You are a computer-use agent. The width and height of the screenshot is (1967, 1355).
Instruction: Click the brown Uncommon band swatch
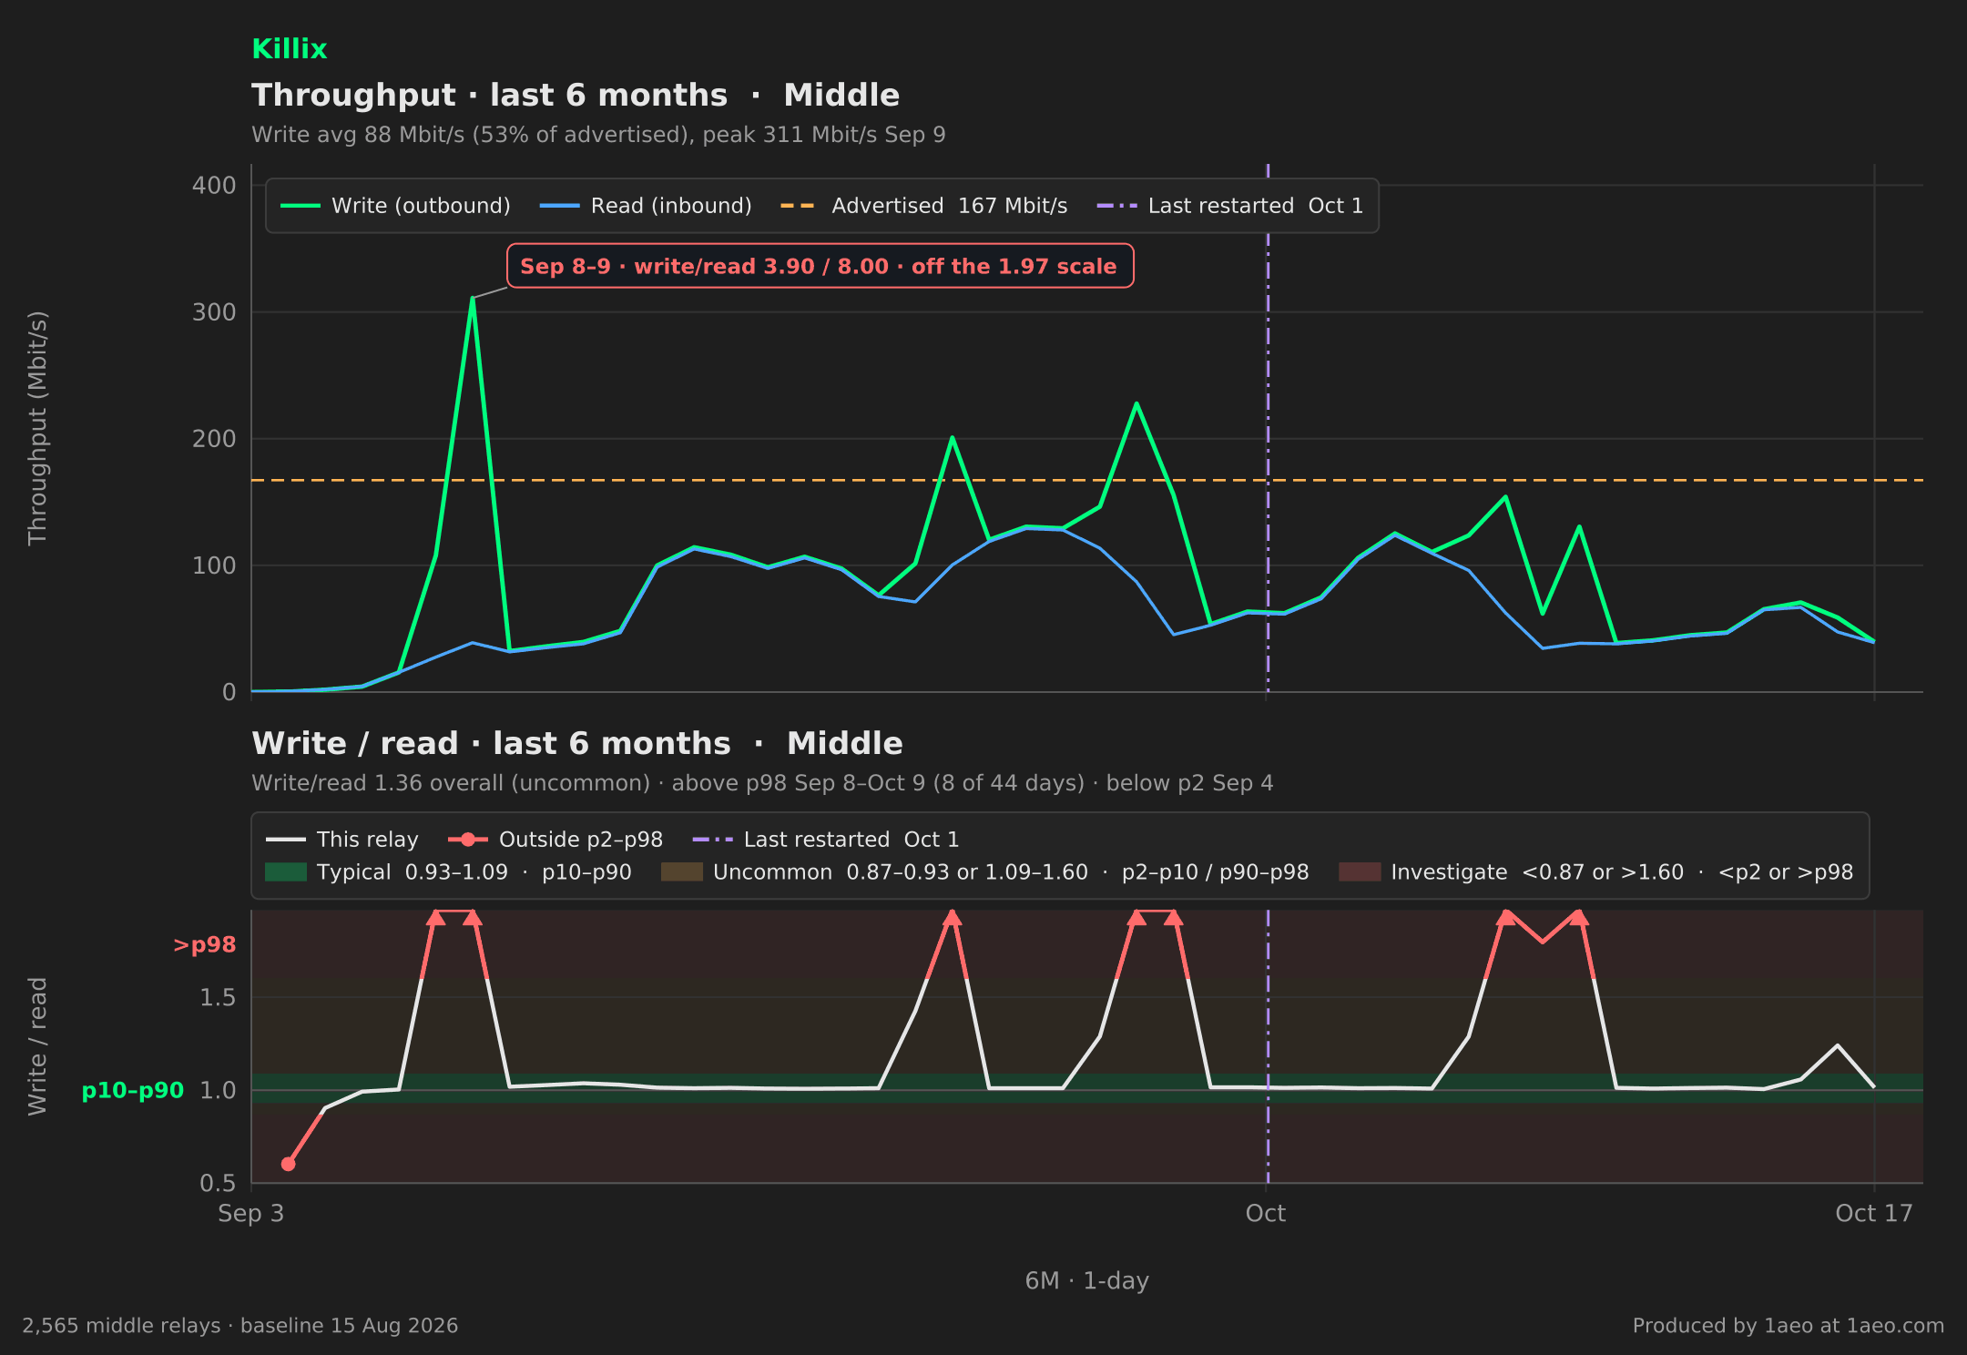682,872
